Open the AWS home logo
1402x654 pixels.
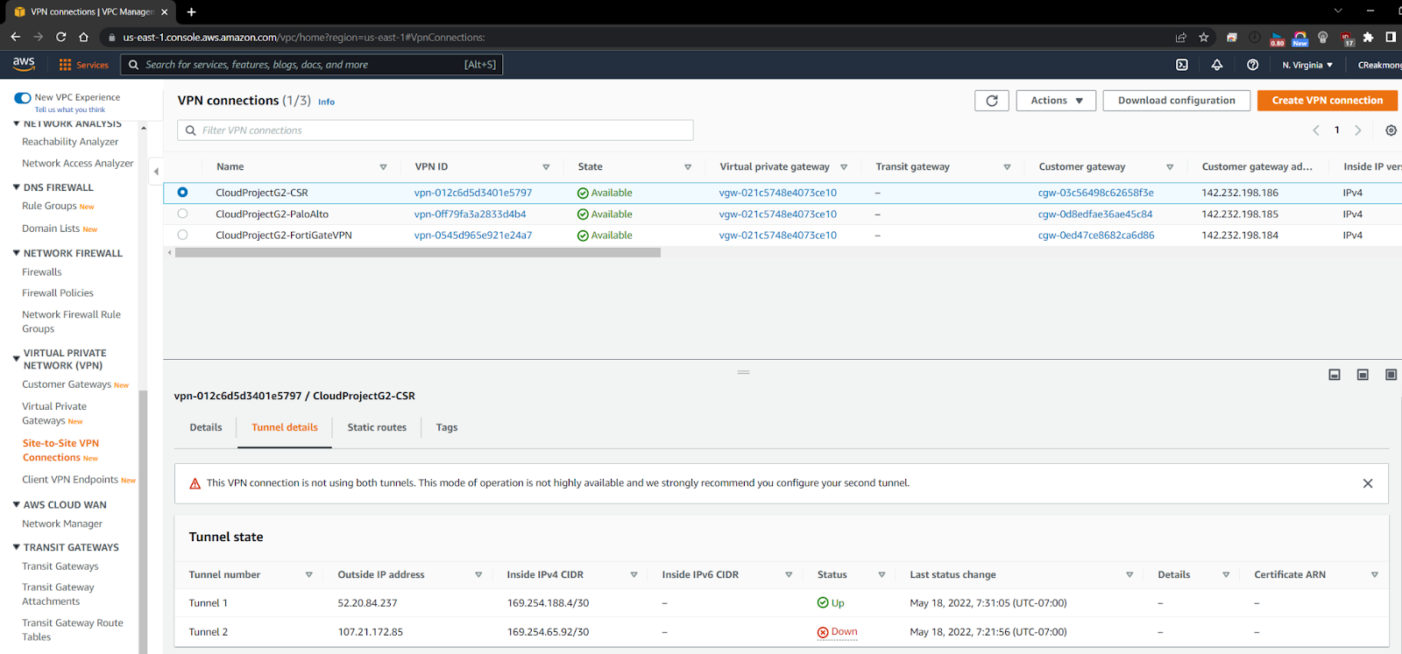(24, 64)
